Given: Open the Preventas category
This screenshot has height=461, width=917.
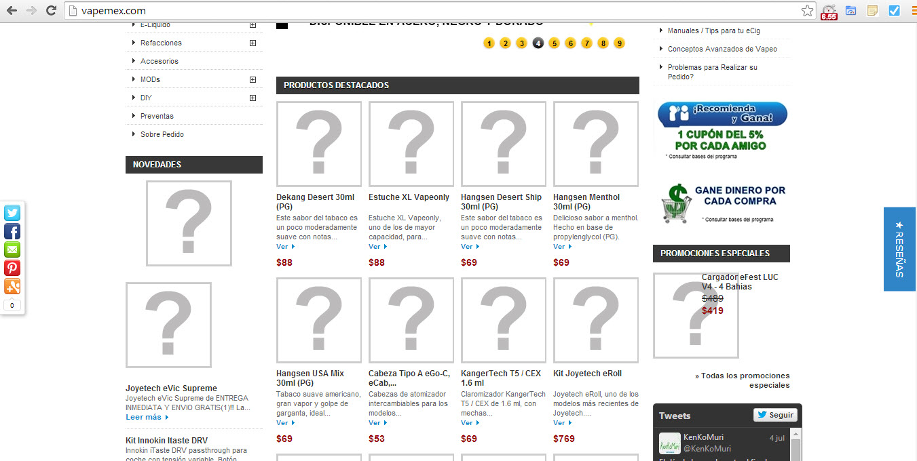Looking at the screenshot, I should 157,116.
